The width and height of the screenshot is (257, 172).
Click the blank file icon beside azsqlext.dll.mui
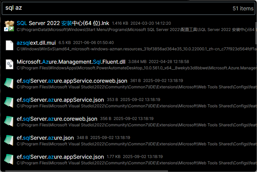(x=9, y=45)
